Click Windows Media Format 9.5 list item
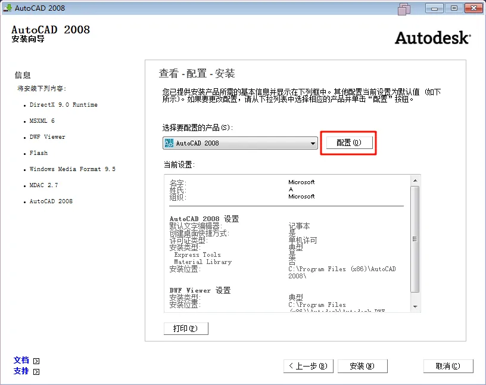The width and height of the screenshot is (486, 385). [73, 169]
